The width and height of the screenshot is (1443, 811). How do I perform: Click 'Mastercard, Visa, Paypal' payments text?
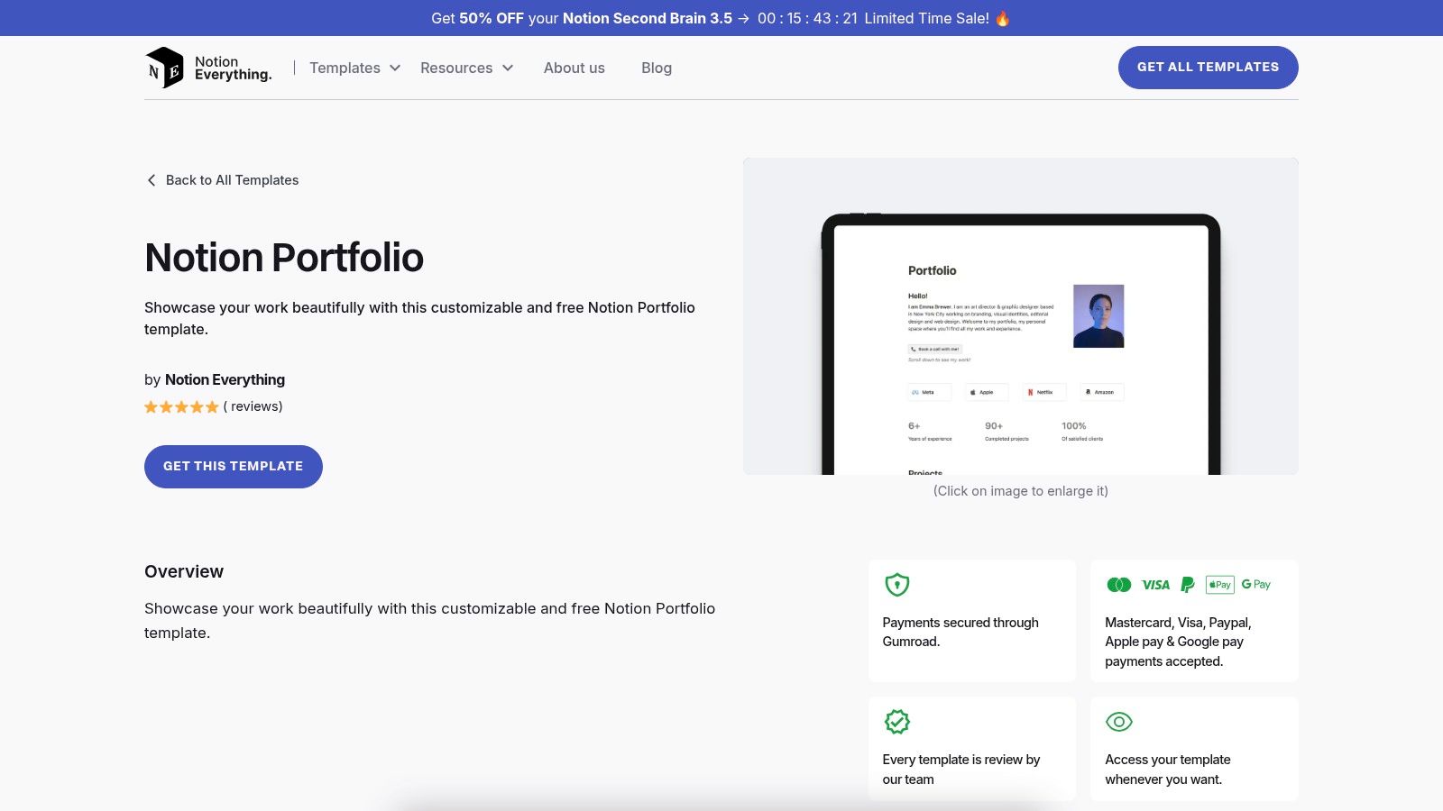(x=1178, y=642)
